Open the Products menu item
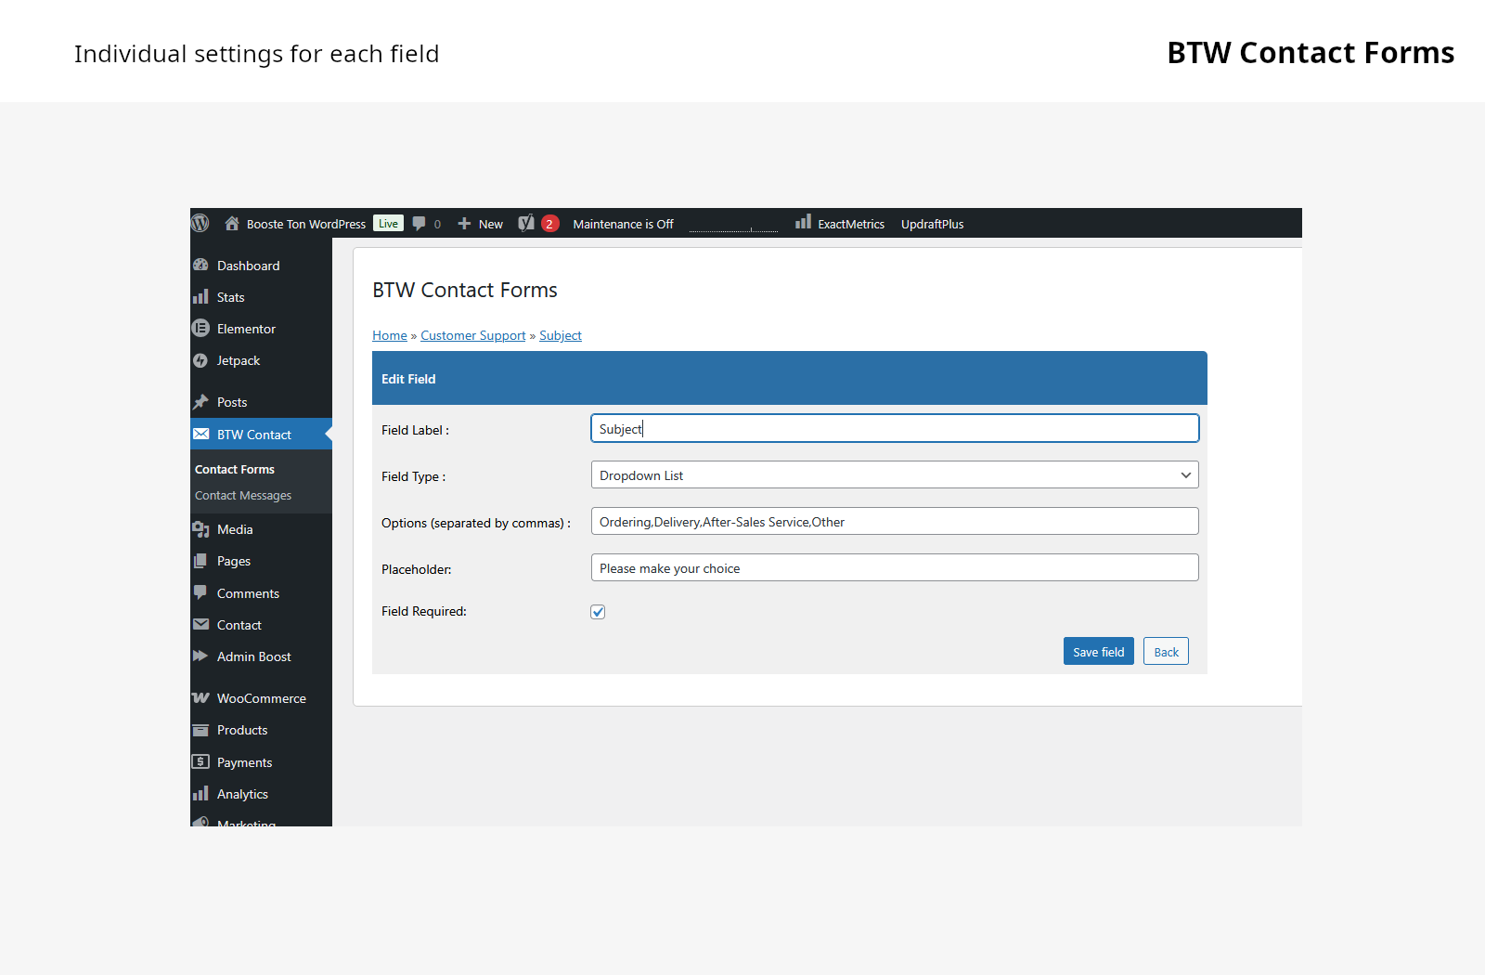The height and width of the screenshot is (975, 1485). (x=242, y=731)
